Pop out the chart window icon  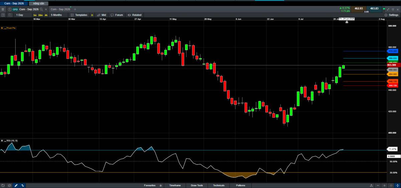pos(393,9)
